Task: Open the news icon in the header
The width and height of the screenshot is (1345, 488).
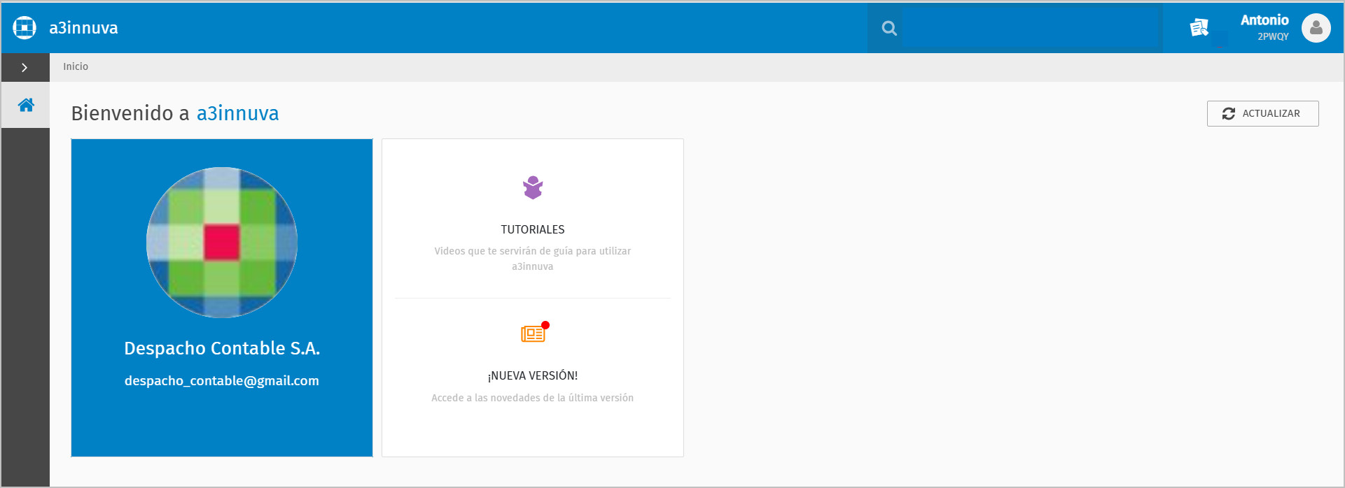Action: click(1199, 27)
